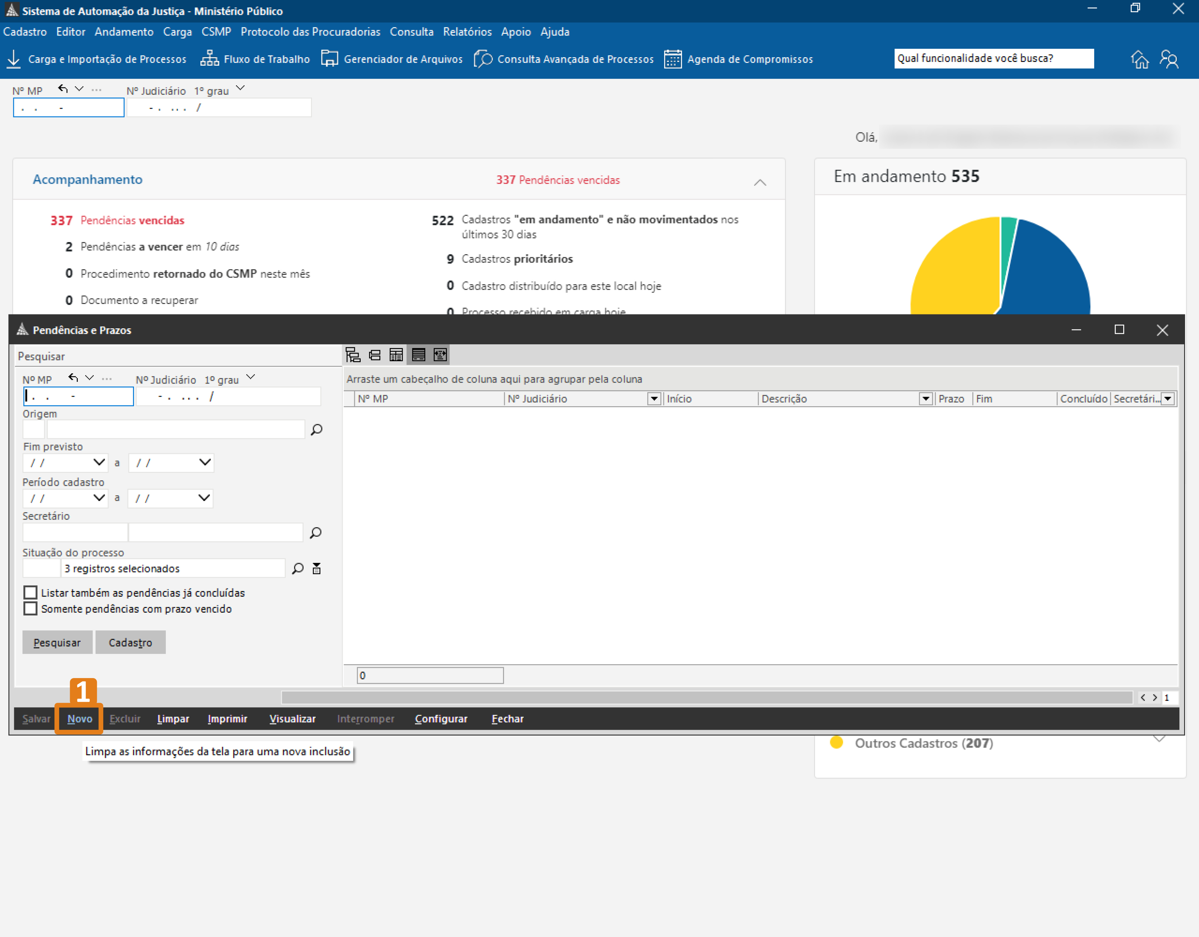Open the Andamento menu
The width and height of the screenshot is (1199, 937).
(123, 32)
